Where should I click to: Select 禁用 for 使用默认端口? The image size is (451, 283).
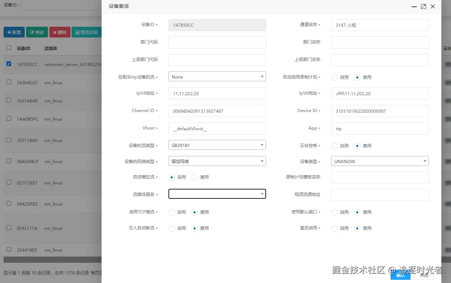[x=357, y=212]
